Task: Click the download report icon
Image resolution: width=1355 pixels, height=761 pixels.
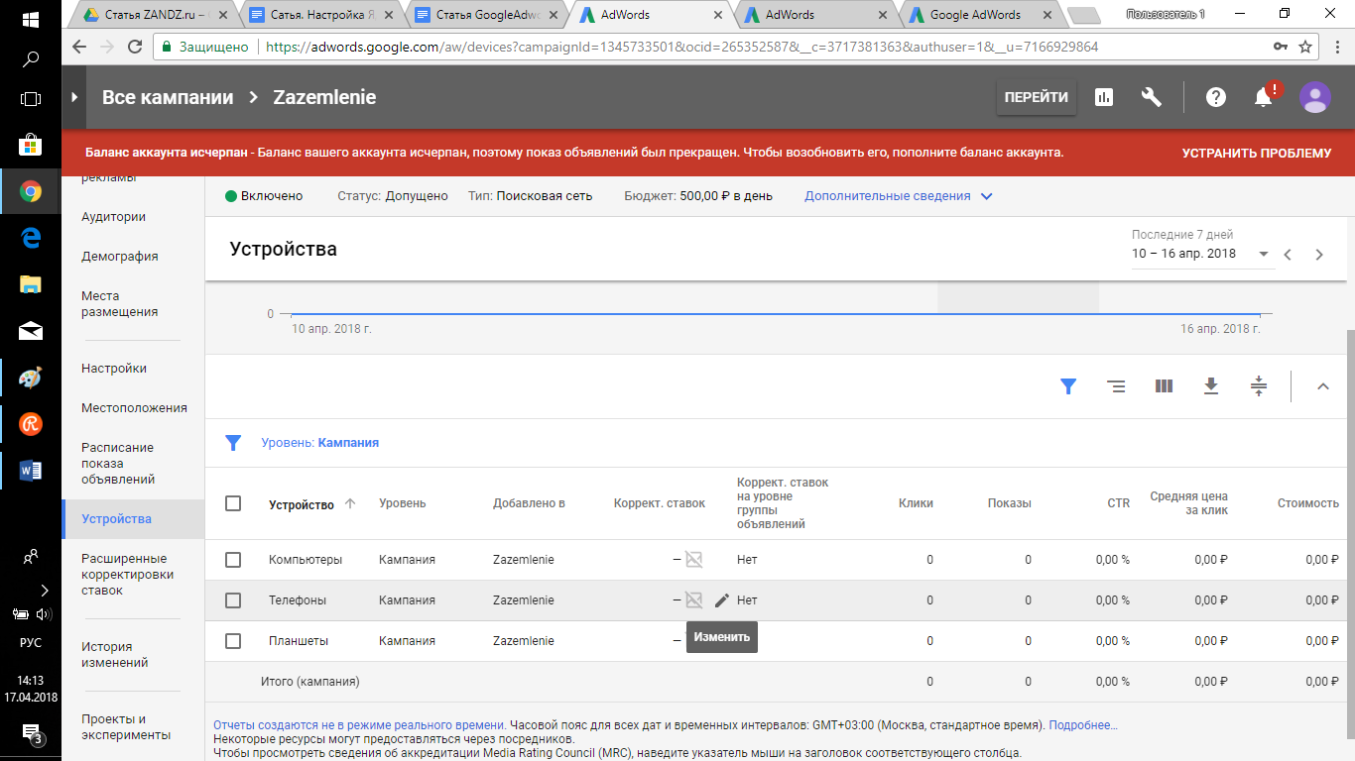Action: point(1210,386)
